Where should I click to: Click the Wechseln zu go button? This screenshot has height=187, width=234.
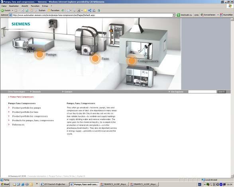coord(184,15)
